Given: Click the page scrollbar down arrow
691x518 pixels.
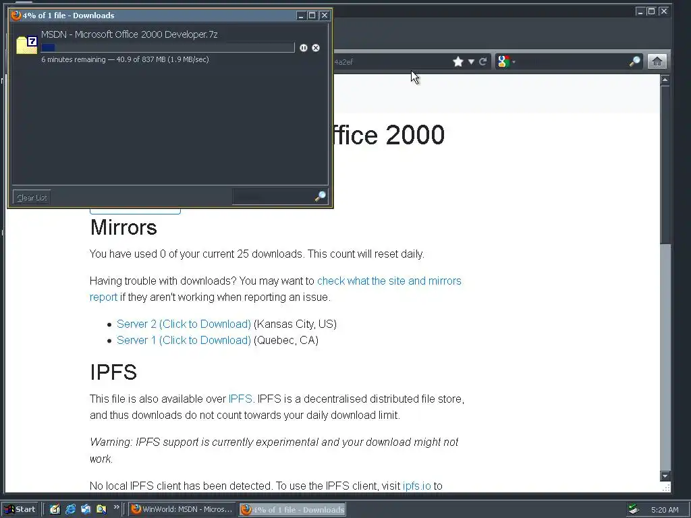Looking at the screenshot, I should [665, 476].
